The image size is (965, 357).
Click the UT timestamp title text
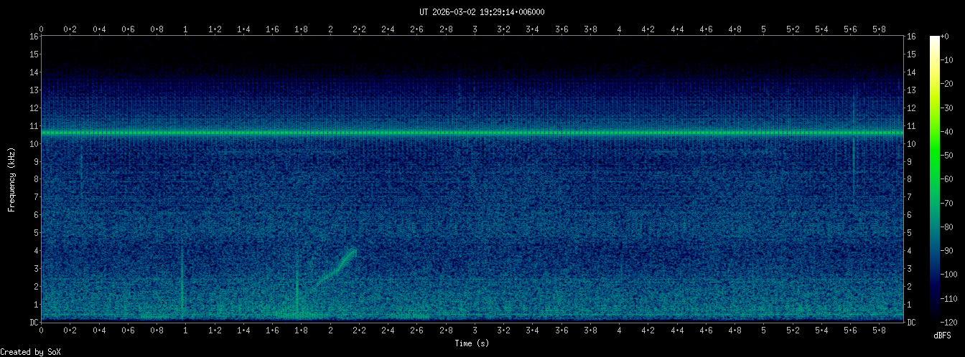coord(482,12)
